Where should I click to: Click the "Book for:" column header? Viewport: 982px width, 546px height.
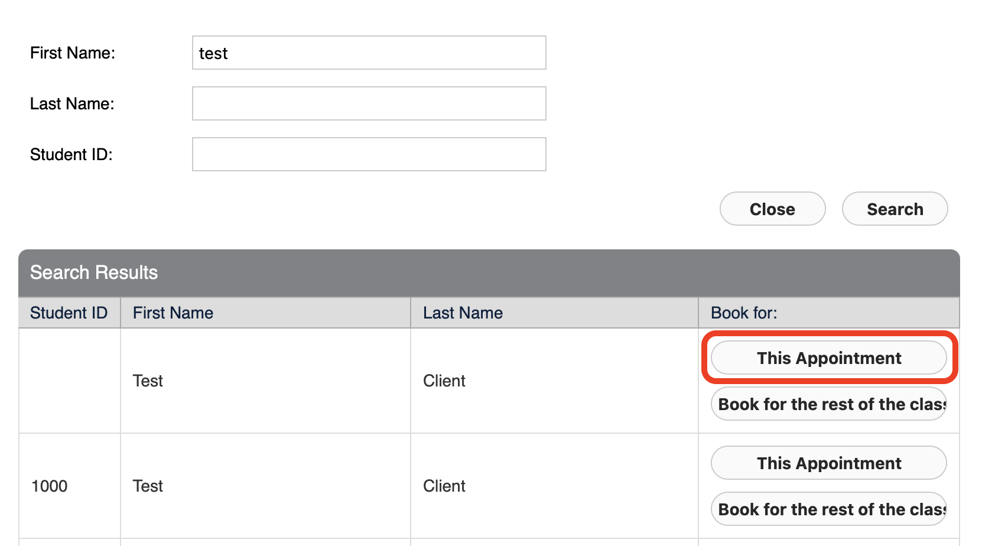point(744,313)
